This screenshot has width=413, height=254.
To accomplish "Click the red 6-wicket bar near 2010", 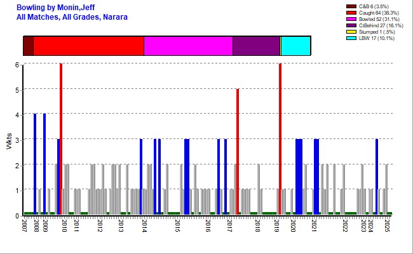I will click(x=61, y=138).
